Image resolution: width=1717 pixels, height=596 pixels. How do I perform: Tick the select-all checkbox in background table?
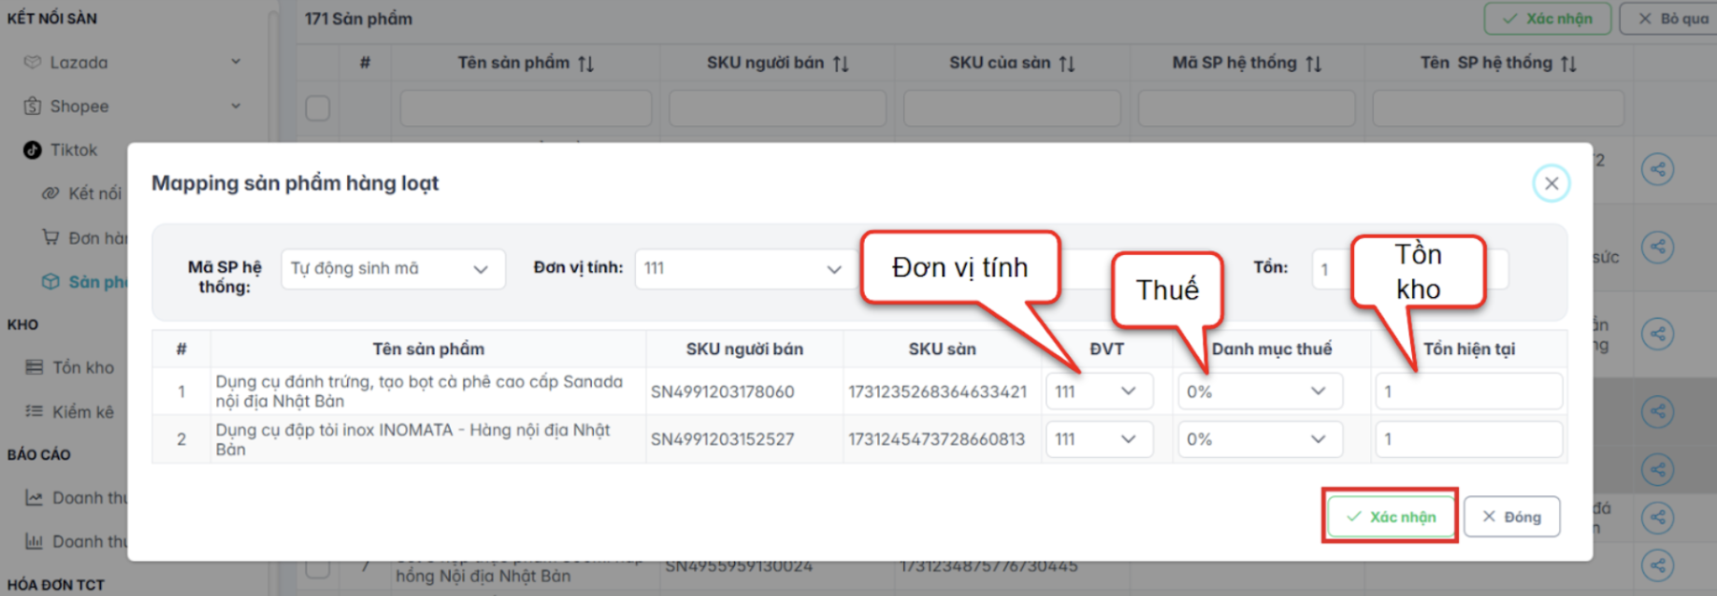click(318, 108)
